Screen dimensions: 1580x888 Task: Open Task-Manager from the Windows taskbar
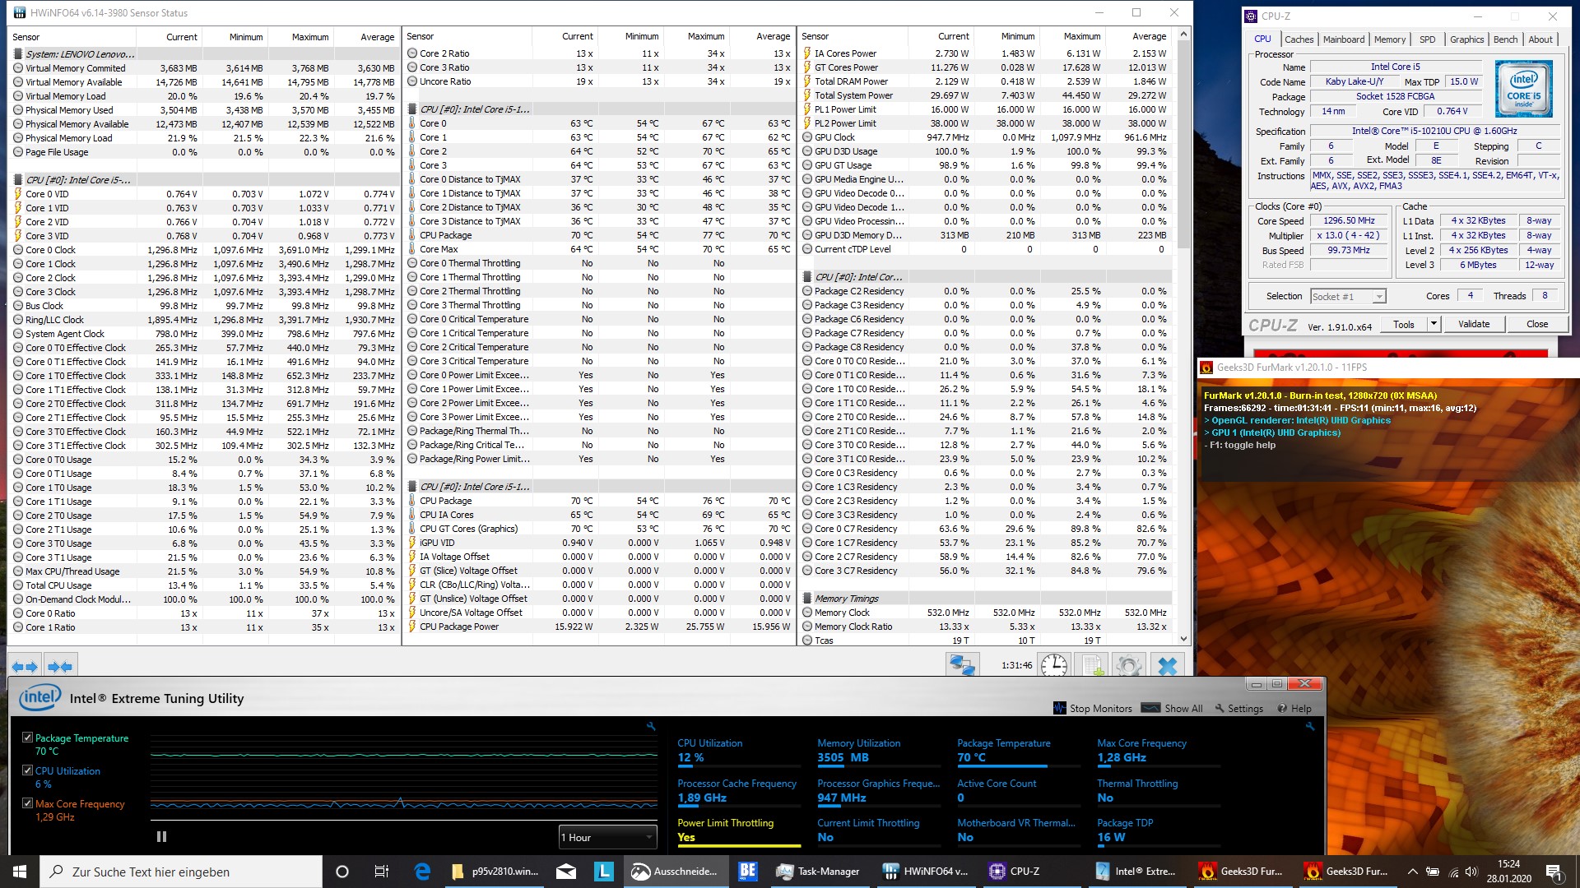click(818, 872)
